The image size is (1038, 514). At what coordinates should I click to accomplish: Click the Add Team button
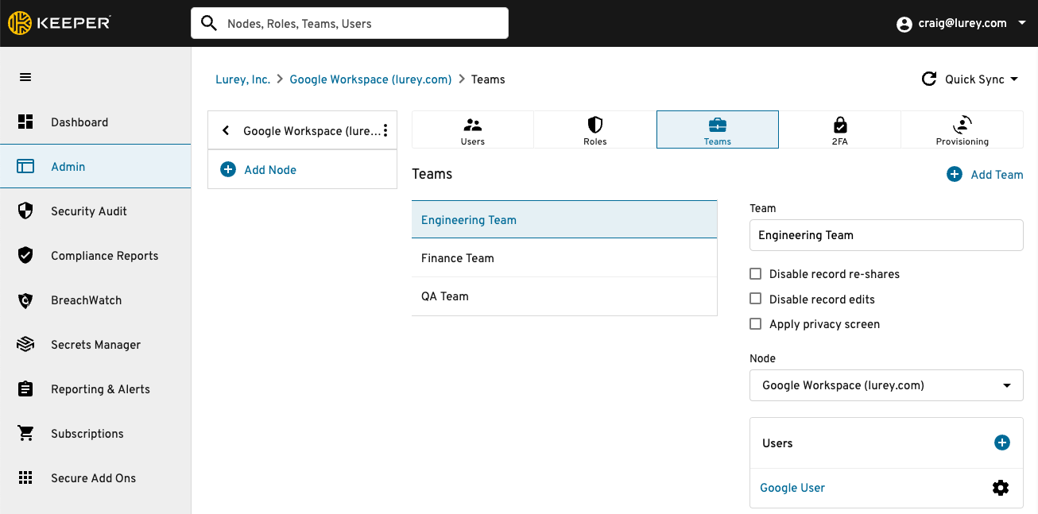[985, 175]
